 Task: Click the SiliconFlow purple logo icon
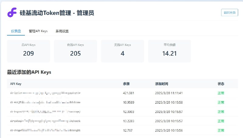12,13
